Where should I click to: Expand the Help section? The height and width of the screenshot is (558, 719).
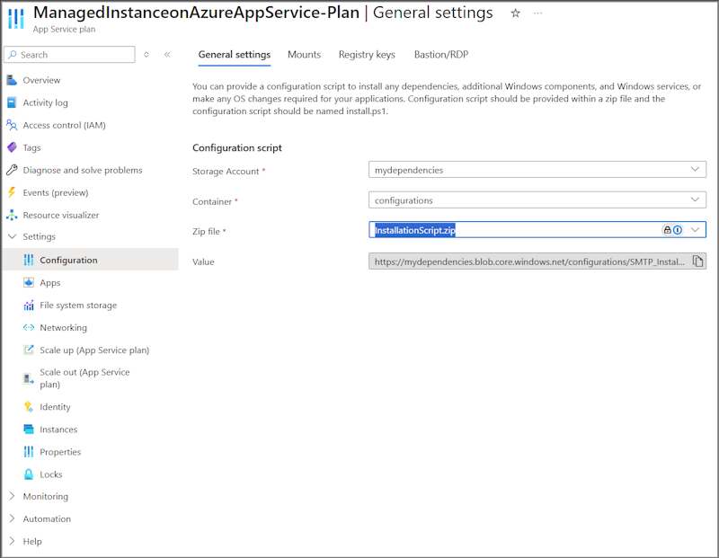click(12, 541)
